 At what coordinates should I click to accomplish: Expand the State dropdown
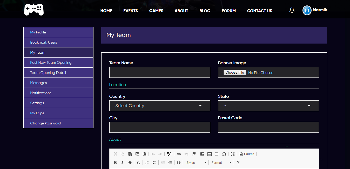pos(268,106)
